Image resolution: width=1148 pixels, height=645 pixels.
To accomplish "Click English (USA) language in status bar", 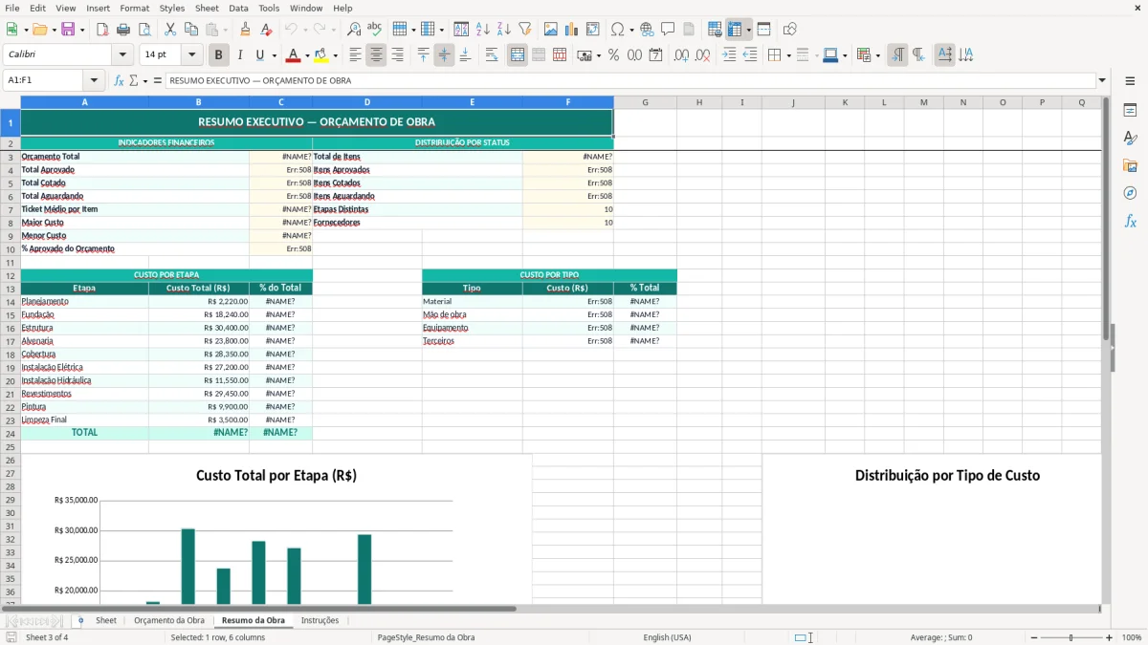I will 667,637.
